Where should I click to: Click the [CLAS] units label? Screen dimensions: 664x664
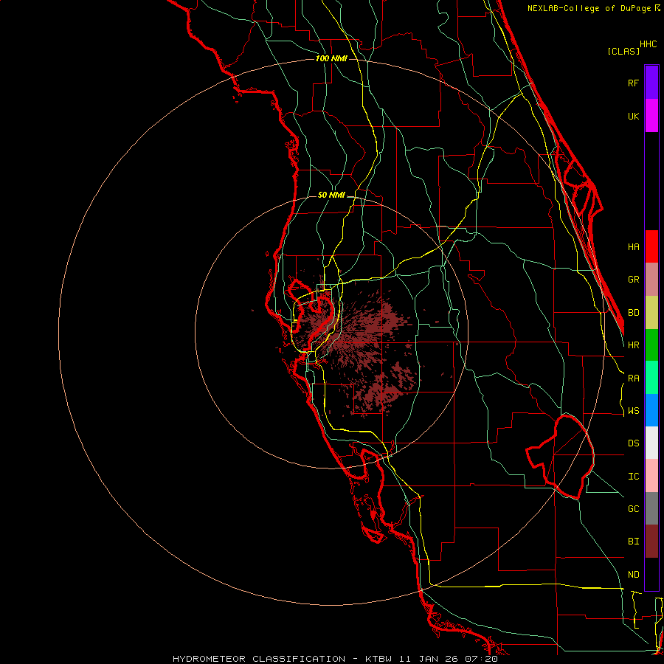click(623, 51)
